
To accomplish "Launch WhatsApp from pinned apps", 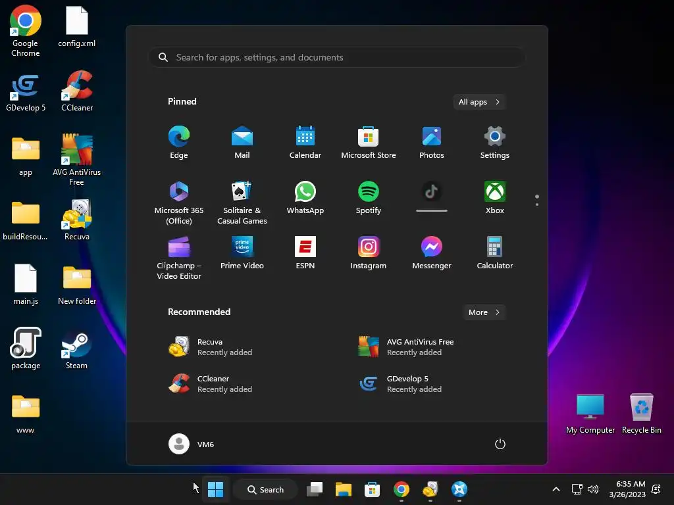I will point(305,198).
